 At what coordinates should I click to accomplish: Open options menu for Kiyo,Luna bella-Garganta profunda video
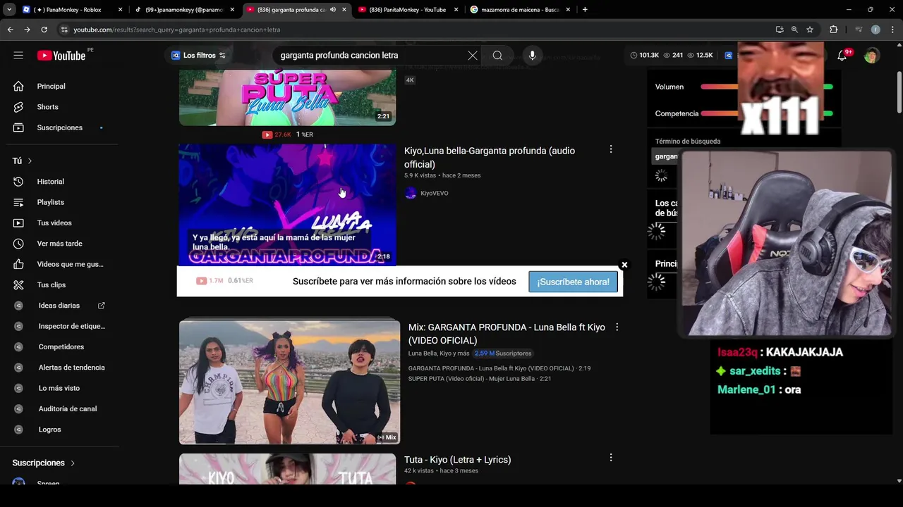click(611, 149)
